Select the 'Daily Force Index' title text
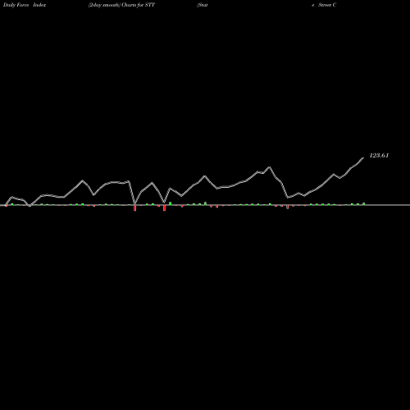 coord(25,5)
